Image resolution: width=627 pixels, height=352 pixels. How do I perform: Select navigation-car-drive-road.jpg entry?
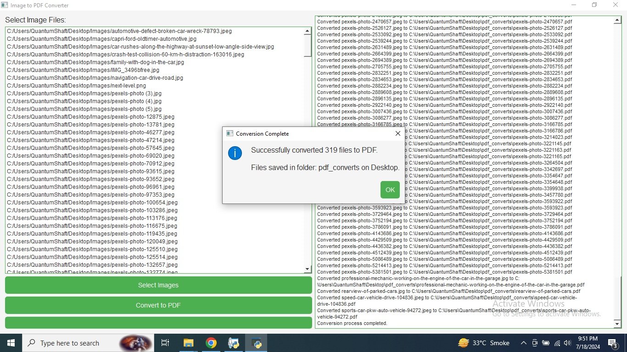click(95, 78)
